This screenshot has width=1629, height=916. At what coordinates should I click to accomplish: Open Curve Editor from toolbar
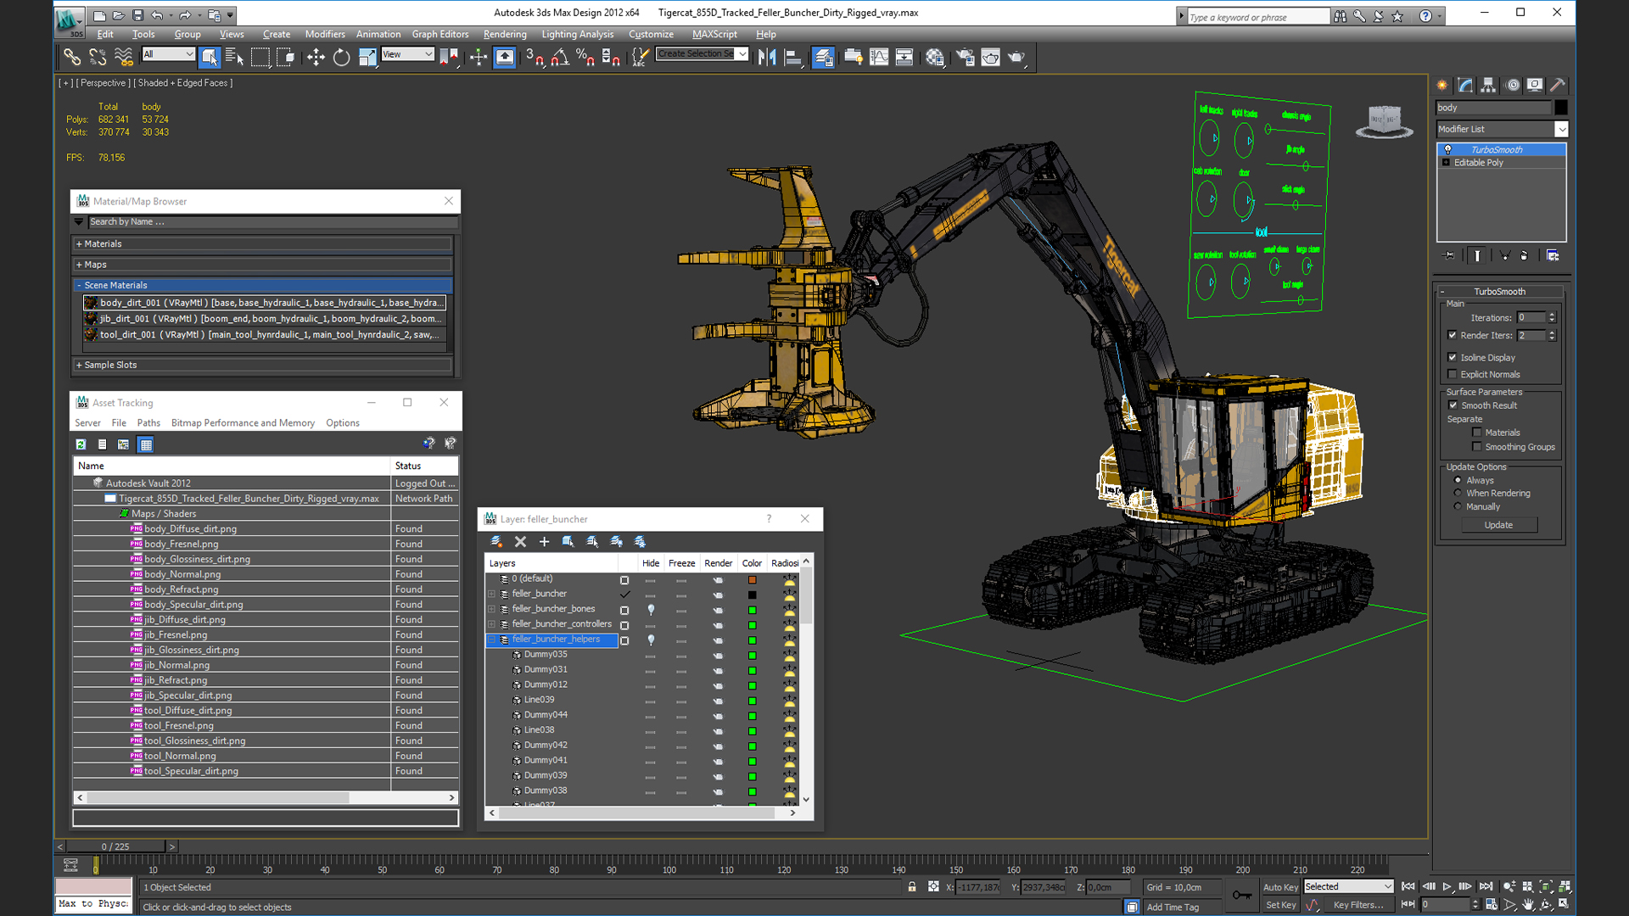(x=879, y=57)
